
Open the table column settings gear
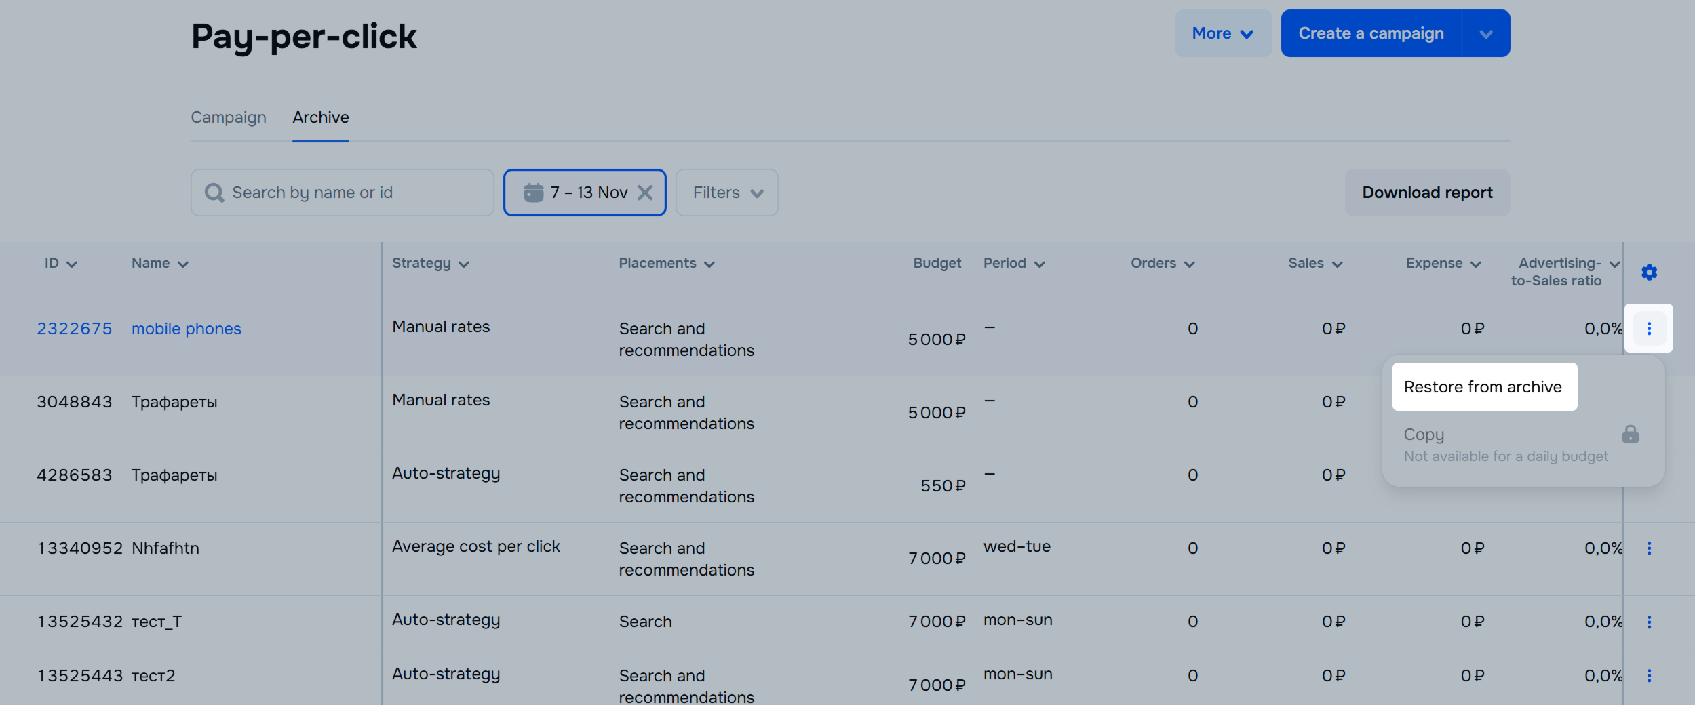click(x=1649, y=273)
